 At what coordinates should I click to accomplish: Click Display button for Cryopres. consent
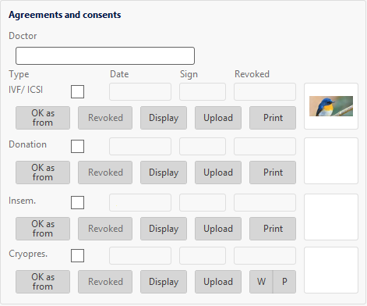(x=164, y=282)
